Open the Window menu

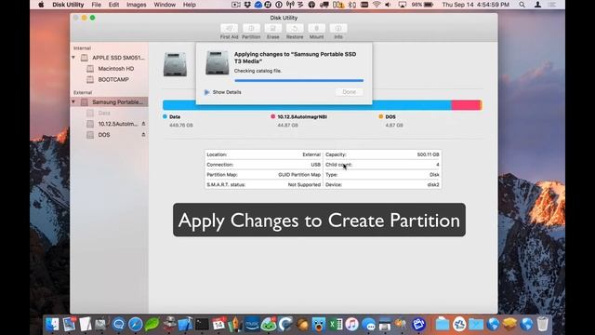165,5
